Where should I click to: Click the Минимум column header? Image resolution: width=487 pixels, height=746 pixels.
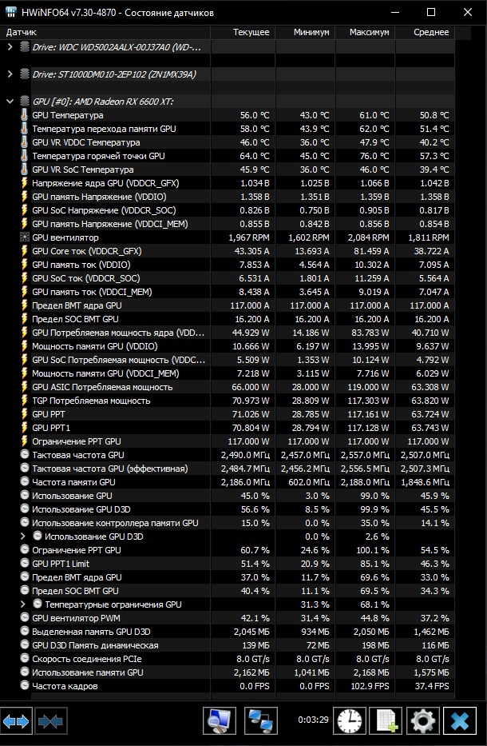(x=305, y=32)
